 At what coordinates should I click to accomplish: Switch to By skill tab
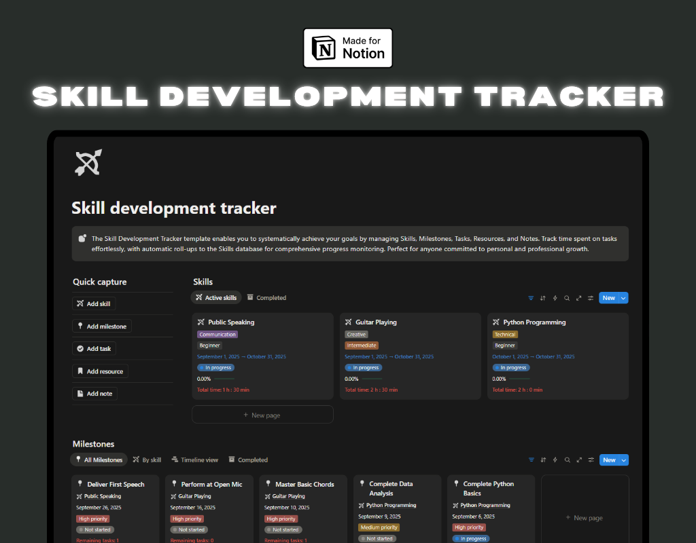click(x=147, y=460)
